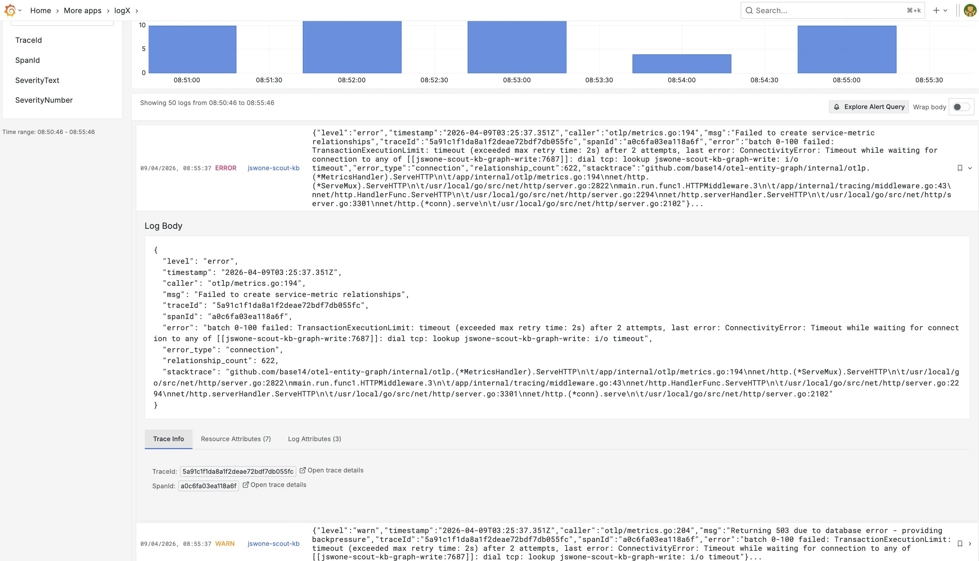Click the bell icon in Explore Alert Query
Viewport: 979px width, 561px height.
(x=837, y=107)
